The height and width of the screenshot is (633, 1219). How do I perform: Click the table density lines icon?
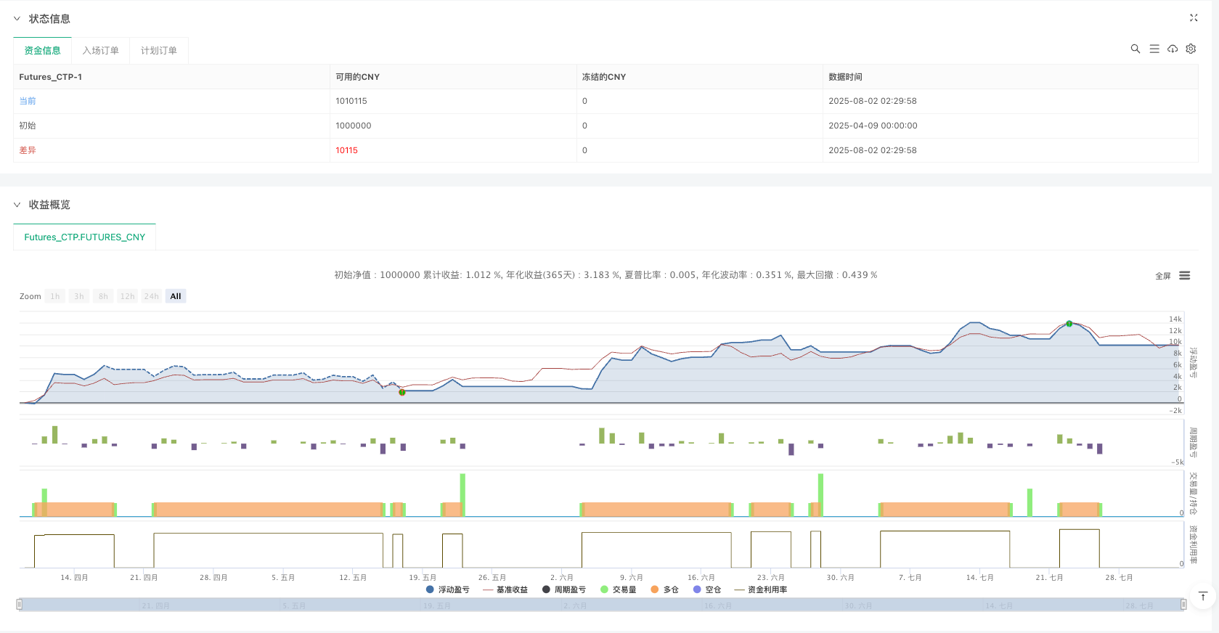coord(1154,49)
